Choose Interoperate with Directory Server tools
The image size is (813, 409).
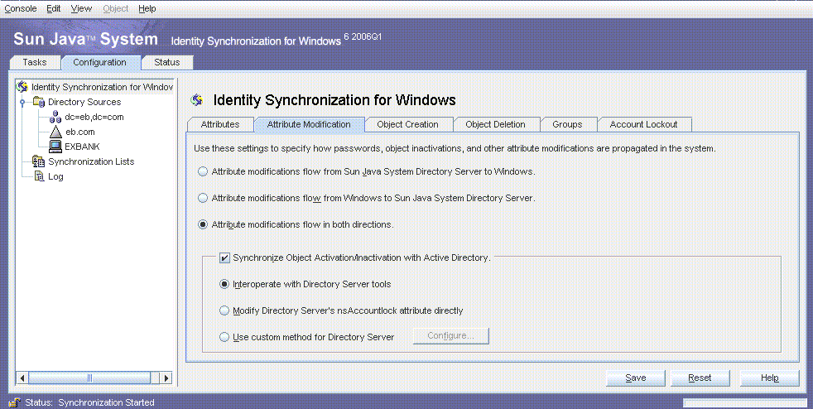[x=224, y=284]
